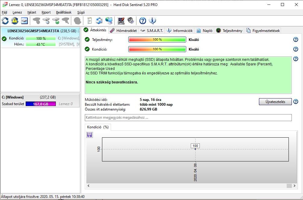Click green check icon next to Kondíció label
Screen dimensions: 303x200
point(87,49)
